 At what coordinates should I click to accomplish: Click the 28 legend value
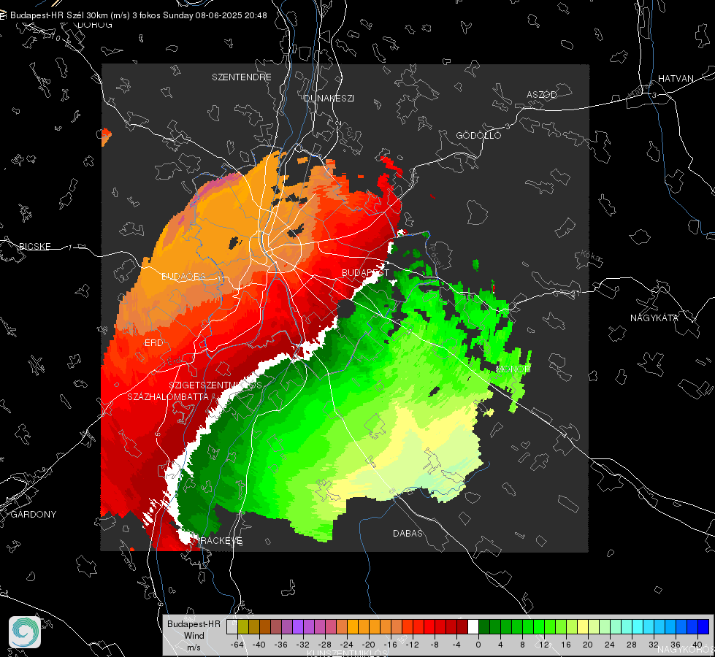[632, 645]
